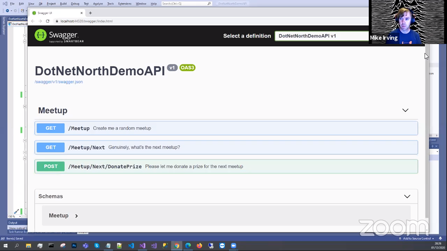447x251 pixels.
Task: Click the Swagger logo in the header
Action: [x=59, y=36]
